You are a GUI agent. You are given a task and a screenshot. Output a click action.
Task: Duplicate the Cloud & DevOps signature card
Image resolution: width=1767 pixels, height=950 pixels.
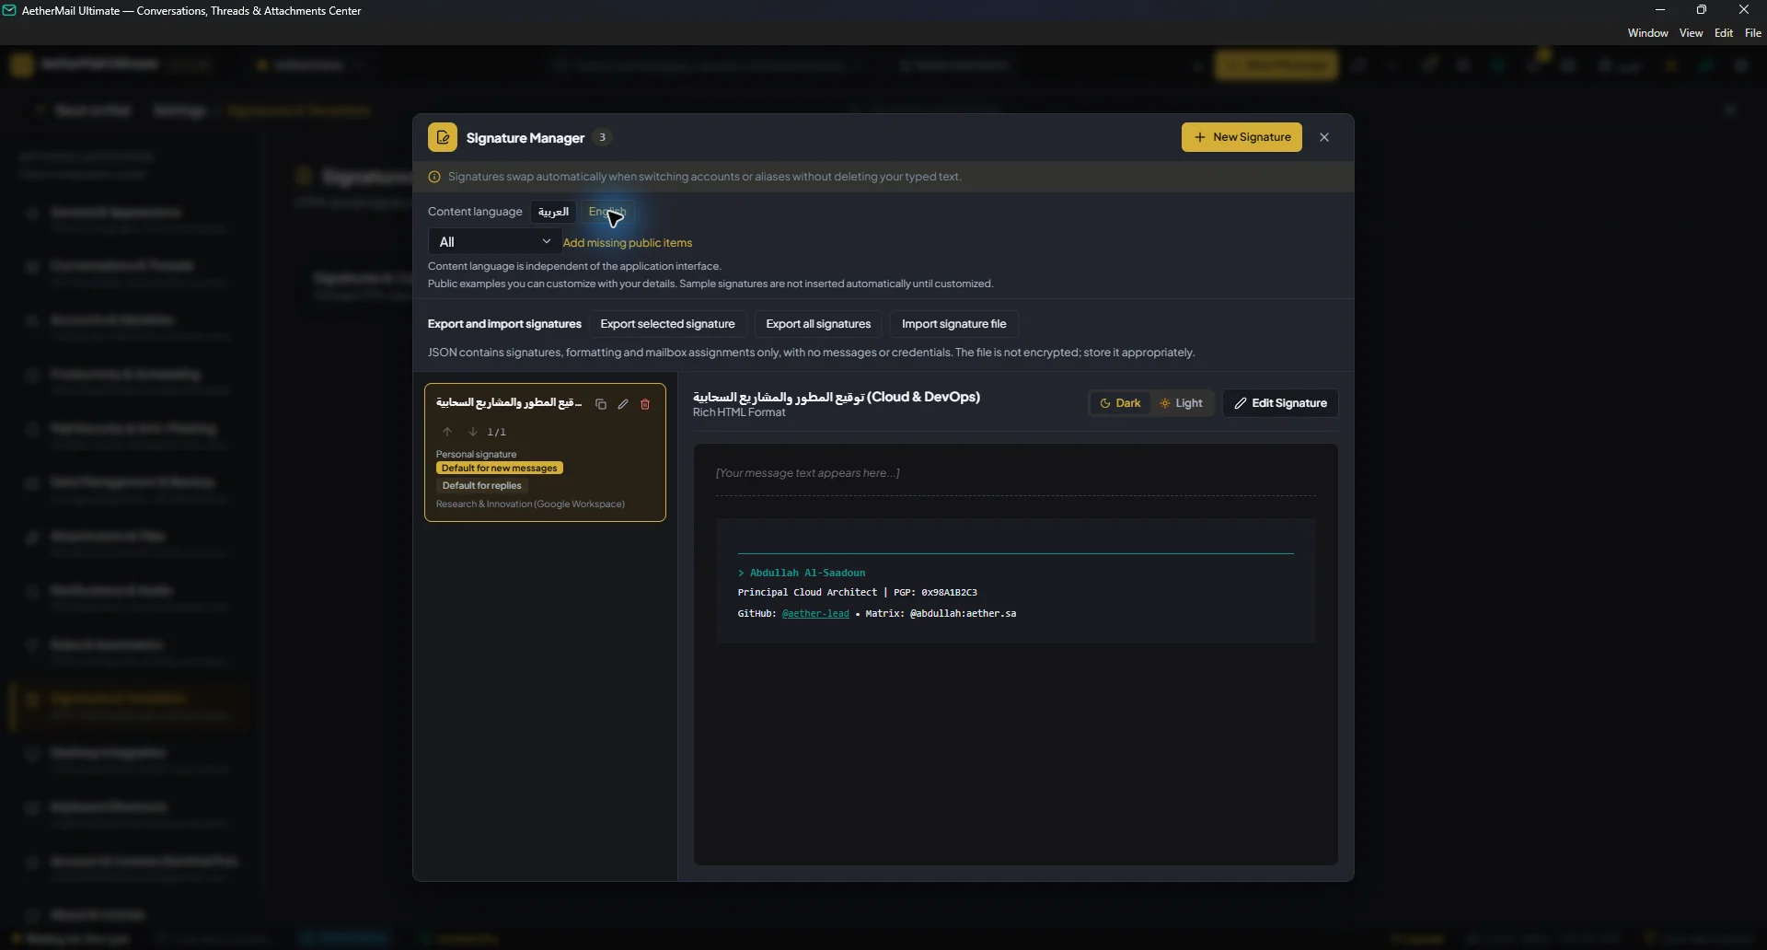[601, 404]
